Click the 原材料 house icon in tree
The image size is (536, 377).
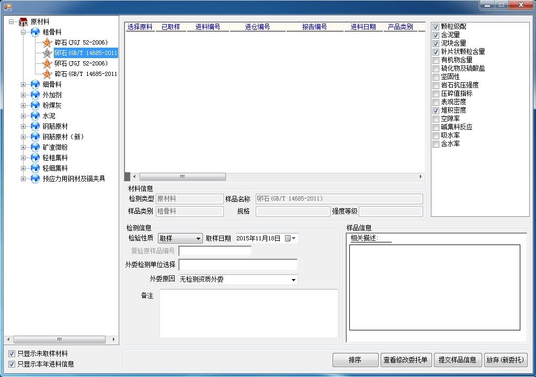point(24,22)
